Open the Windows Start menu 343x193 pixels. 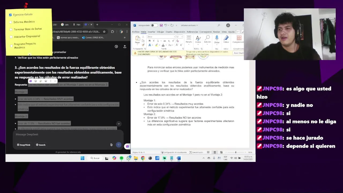point(83,158)
